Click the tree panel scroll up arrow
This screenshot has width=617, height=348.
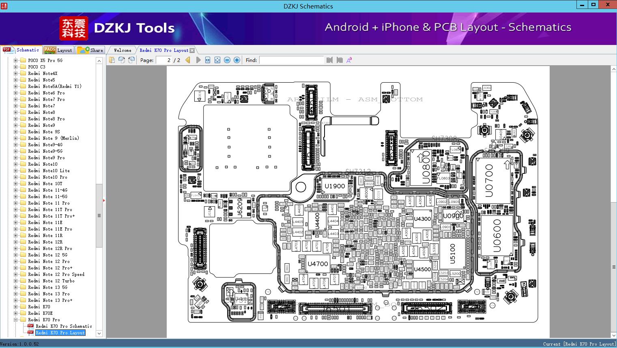click(99, 61)
